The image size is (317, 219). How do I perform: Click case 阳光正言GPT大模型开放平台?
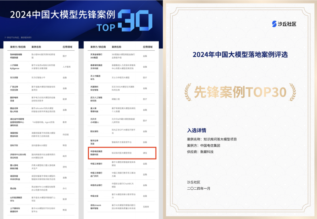click(124, 131)
